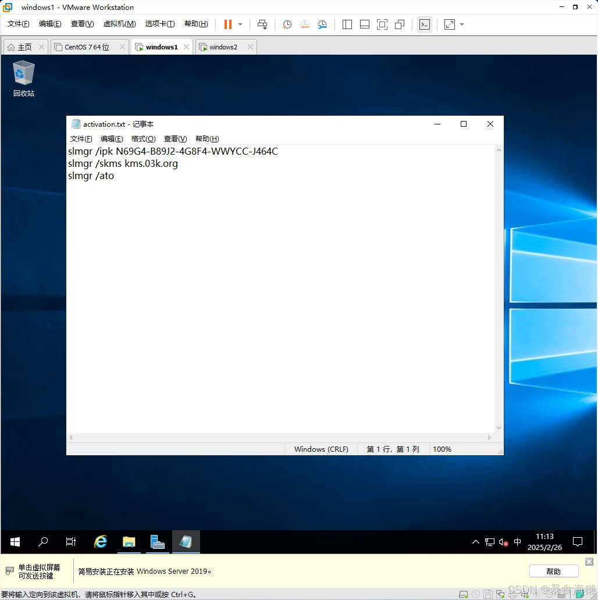Toggle the thumbnail bar view

pyautogui.click(x=365, y=24)
